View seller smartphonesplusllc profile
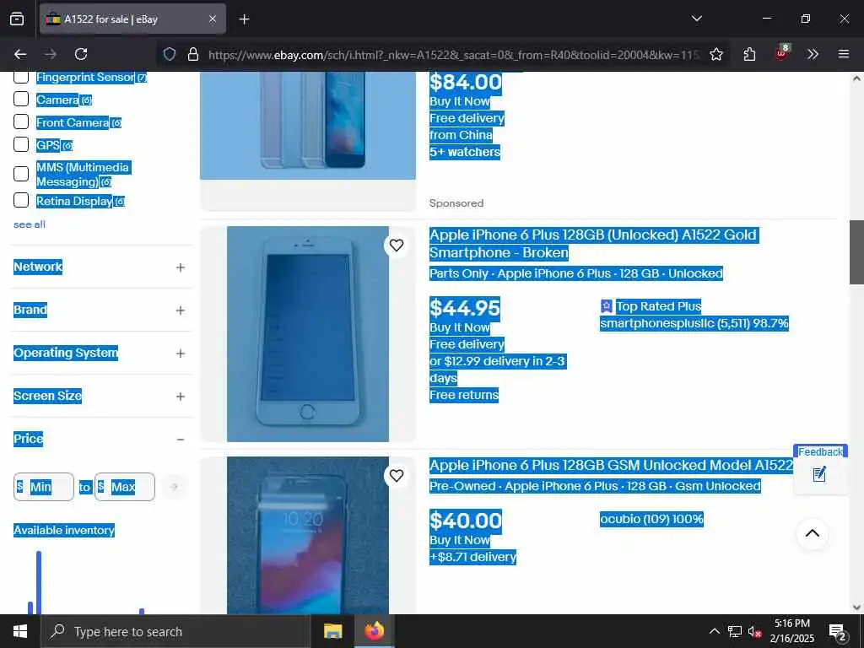This screenshot has height=648, width=864. coord(694,323)
